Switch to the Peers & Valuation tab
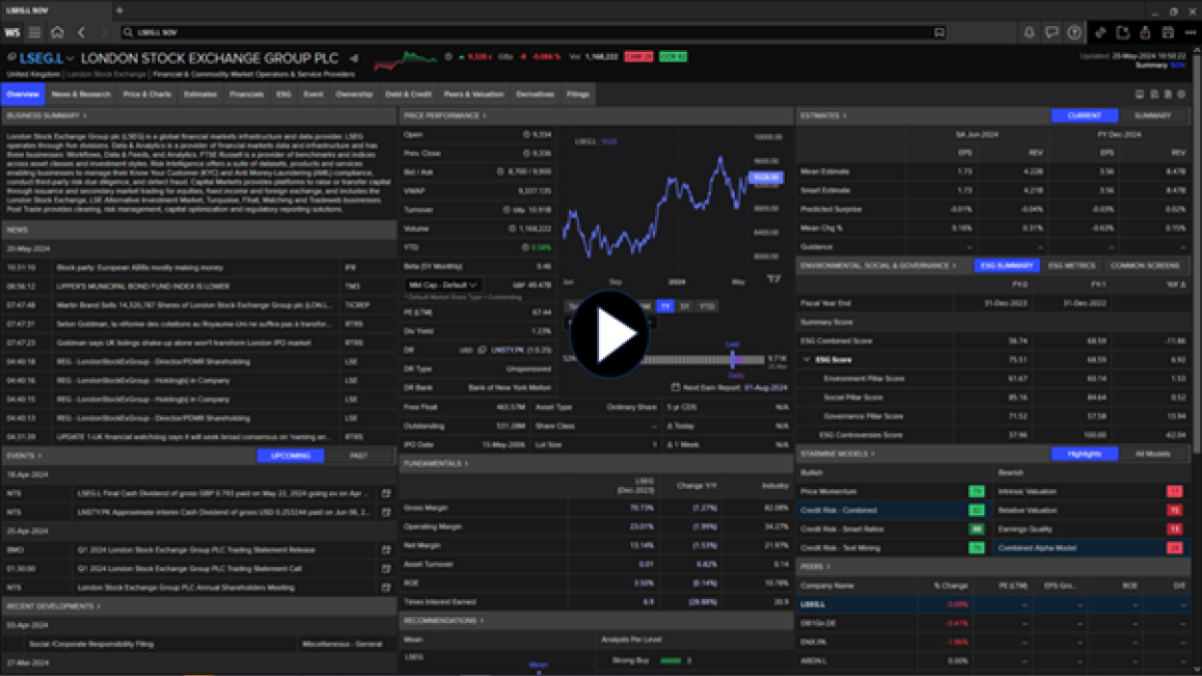 coord(474,94)
